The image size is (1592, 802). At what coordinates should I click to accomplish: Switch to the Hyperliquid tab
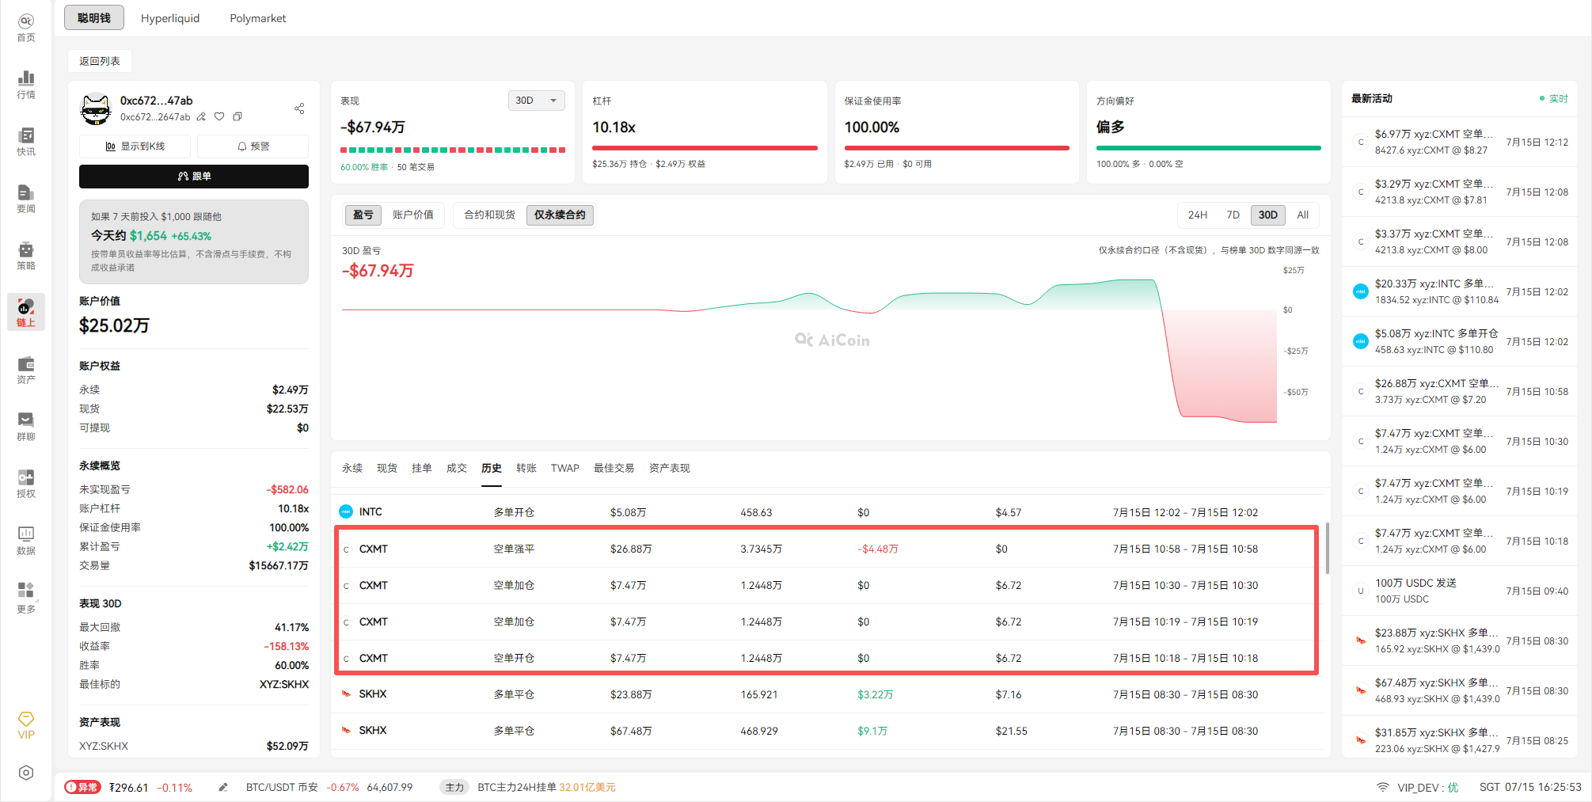pos(170,17)
